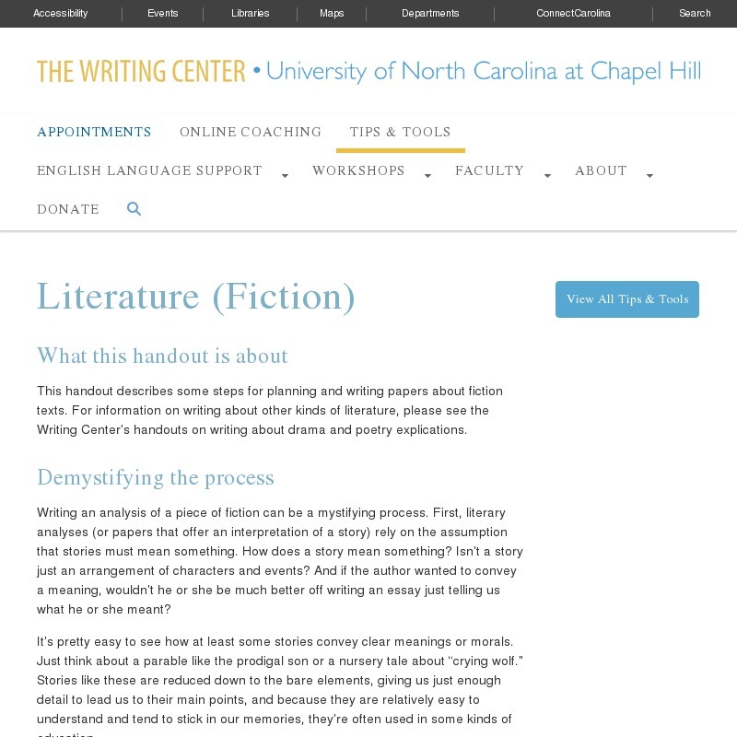Open the Tips & Tools tab

click(400, 132)
